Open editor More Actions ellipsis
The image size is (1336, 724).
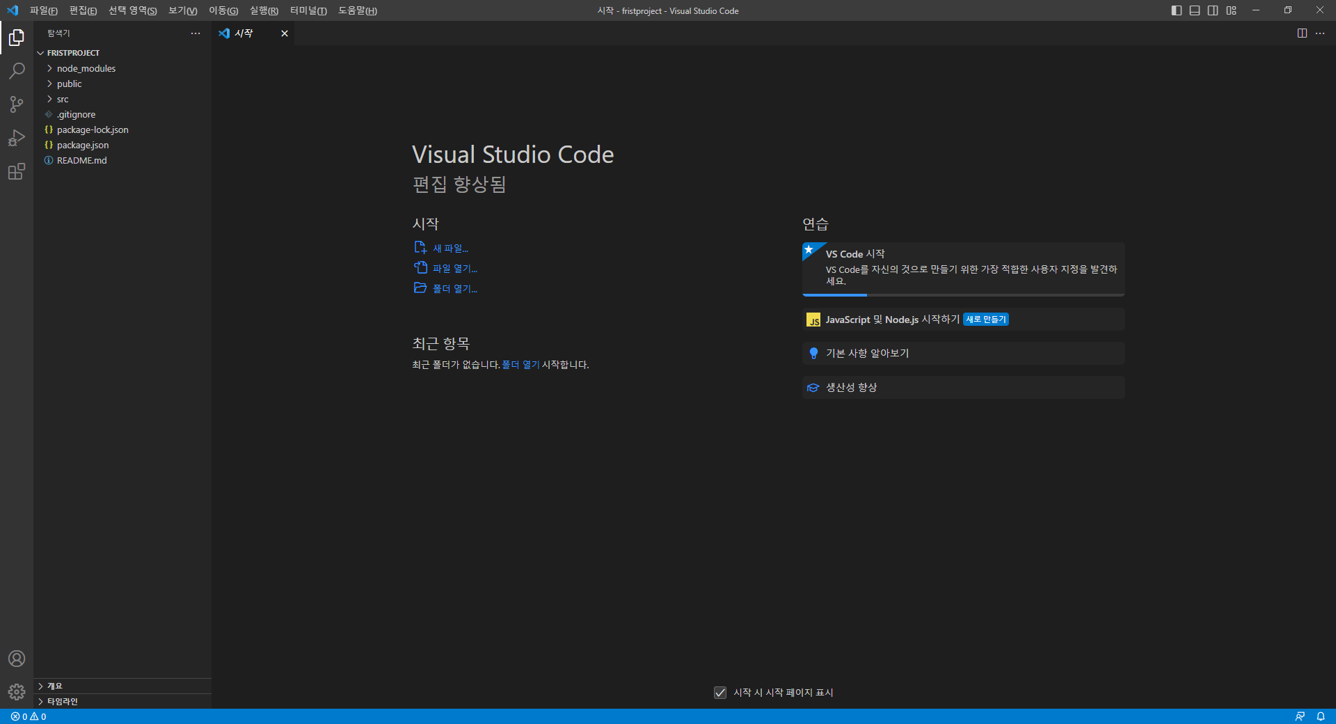(x=1320, y=33)
